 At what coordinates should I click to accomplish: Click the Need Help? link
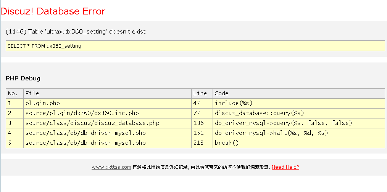[x=285, y=167]
